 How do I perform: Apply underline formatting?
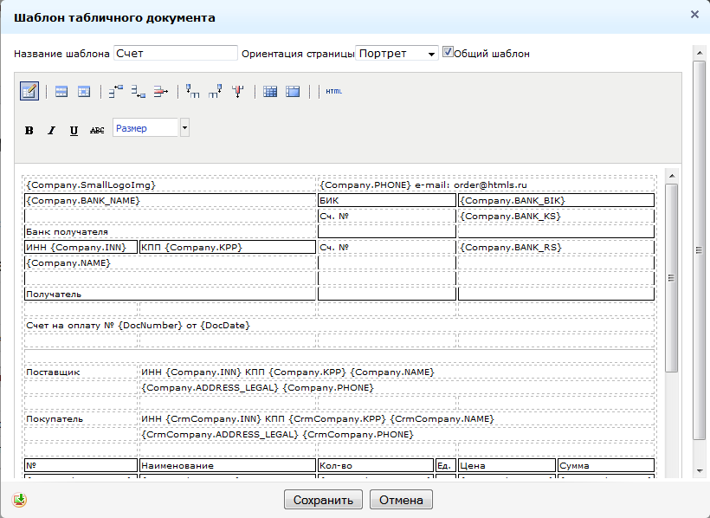tap(74, 130)
